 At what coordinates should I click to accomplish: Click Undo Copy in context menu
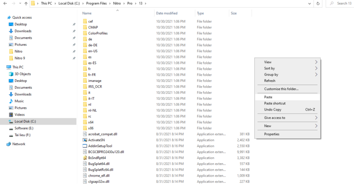(x=273, y=109)
